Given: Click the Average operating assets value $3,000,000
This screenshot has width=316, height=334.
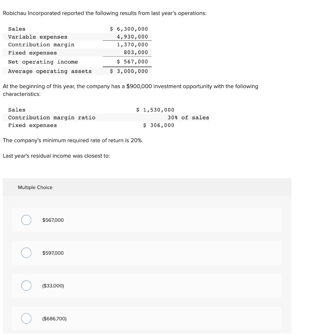Looking at the screenshot, I should (x=129, y=71).
